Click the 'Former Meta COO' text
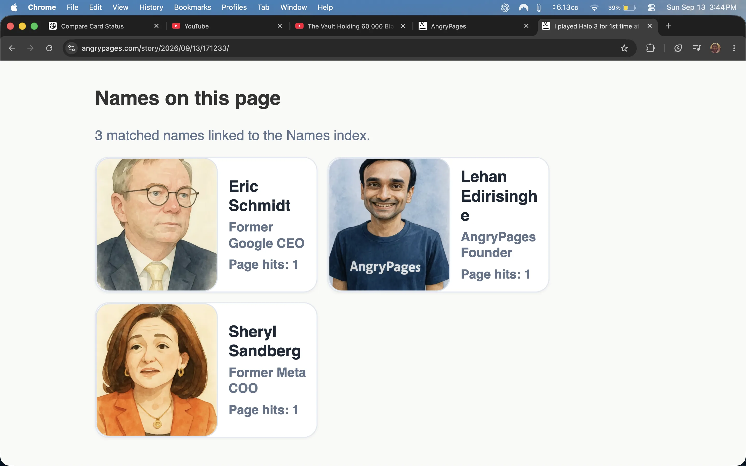 coord(267,380)
